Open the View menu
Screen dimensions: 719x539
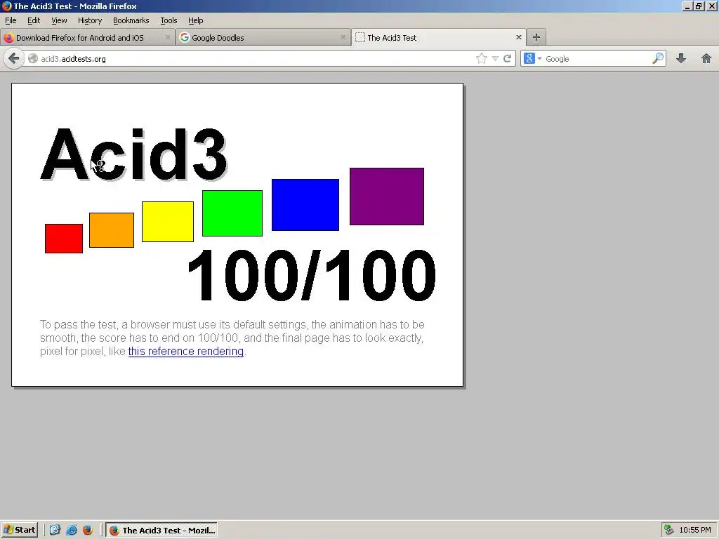point(59,20)
